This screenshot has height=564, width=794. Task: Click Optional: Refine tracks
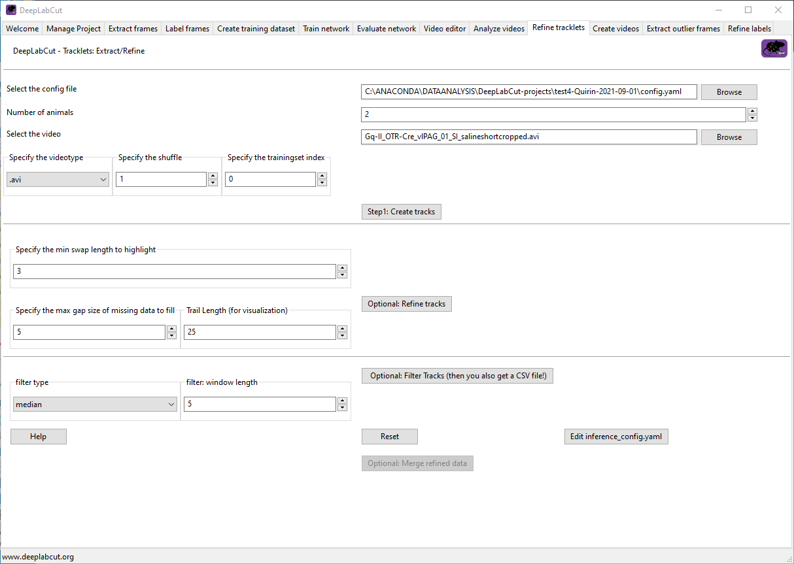point(406,303)
